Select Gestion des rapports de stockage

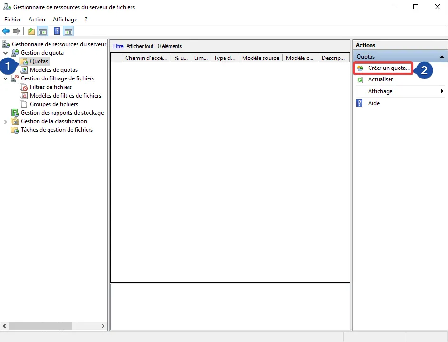click(62, 113)
